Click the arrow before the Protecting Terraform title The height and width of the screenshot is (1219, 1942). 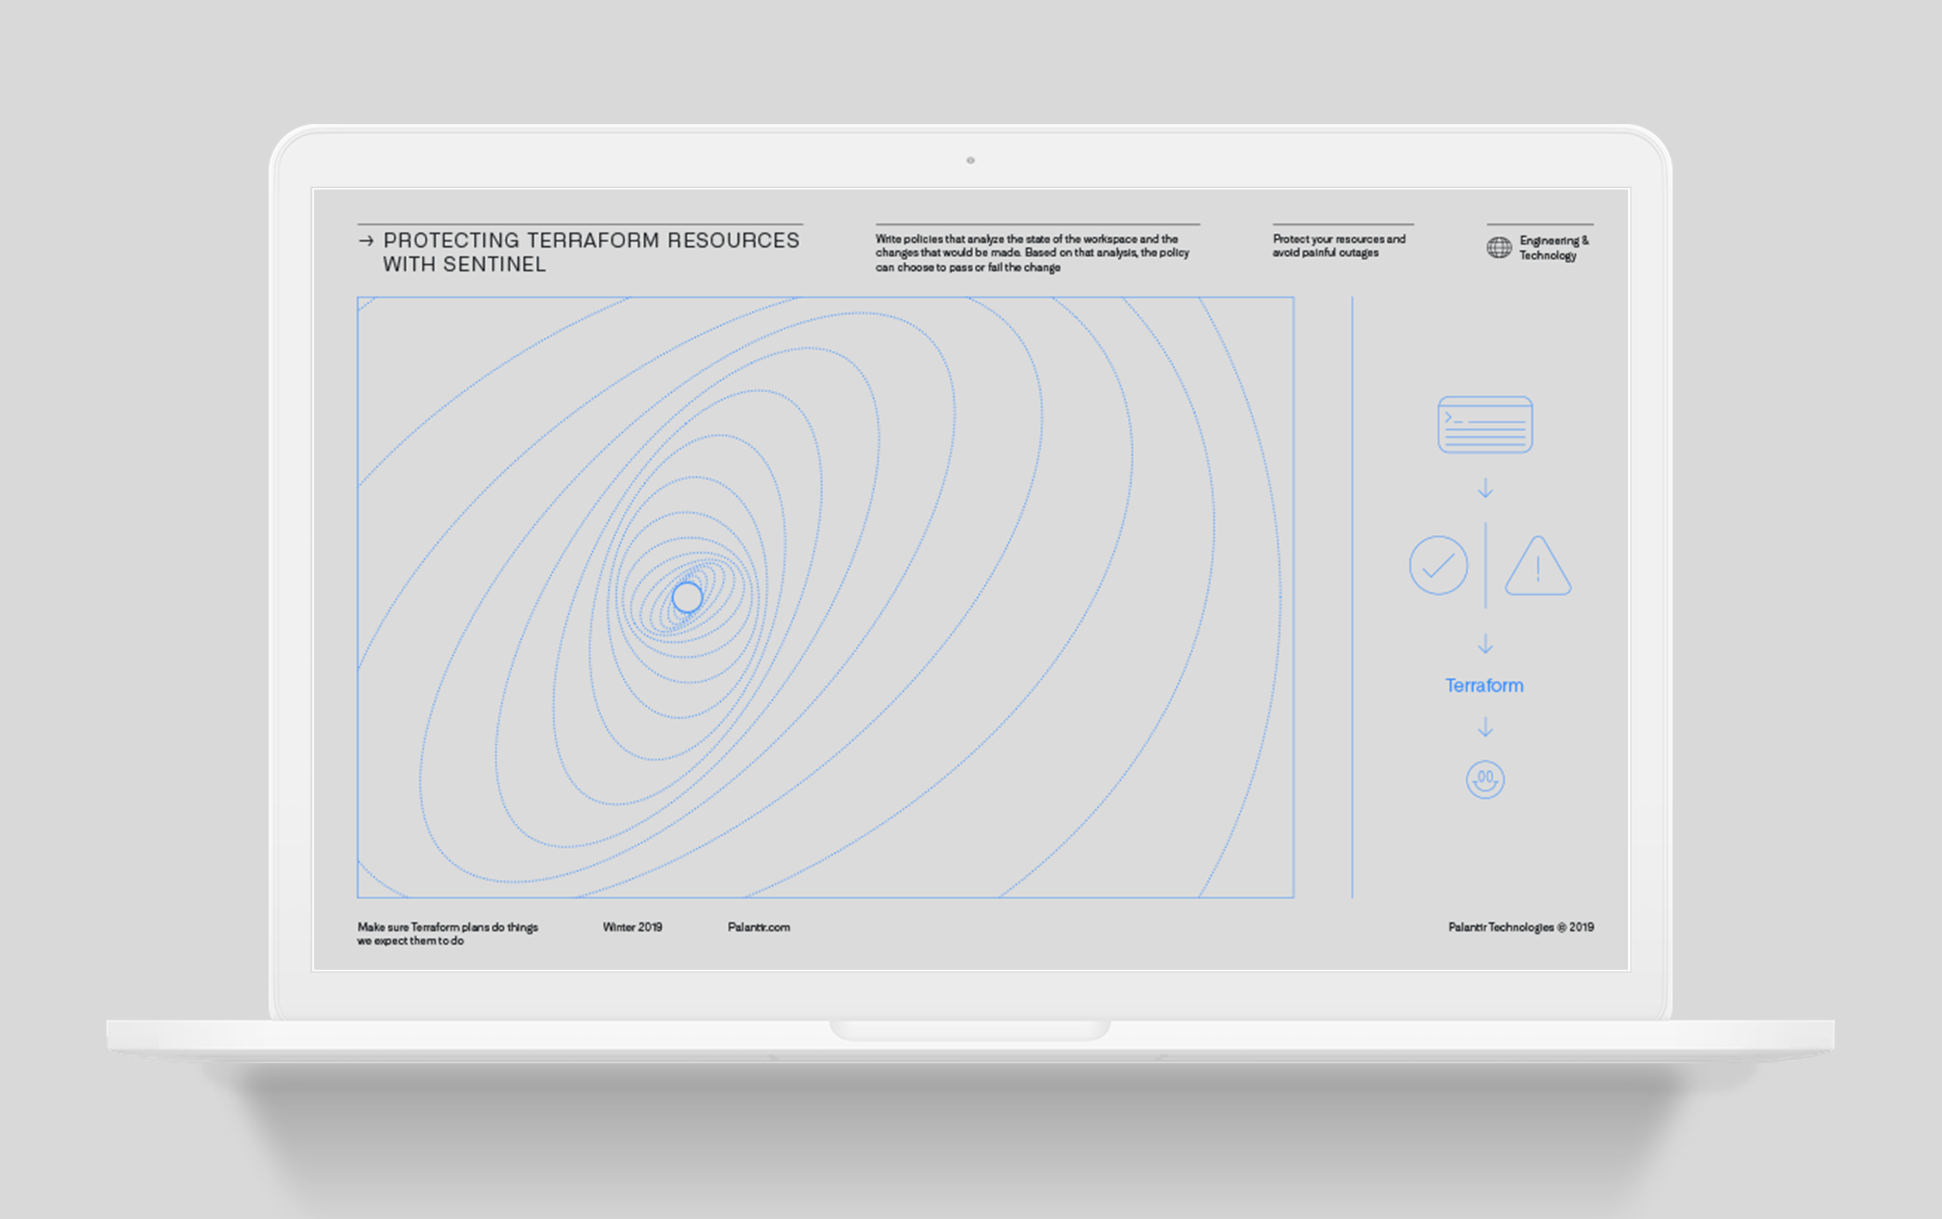click(366, 240)
